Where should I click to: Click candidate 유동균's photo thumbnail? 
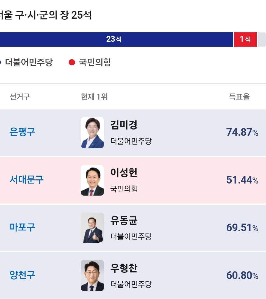point(92,228)
